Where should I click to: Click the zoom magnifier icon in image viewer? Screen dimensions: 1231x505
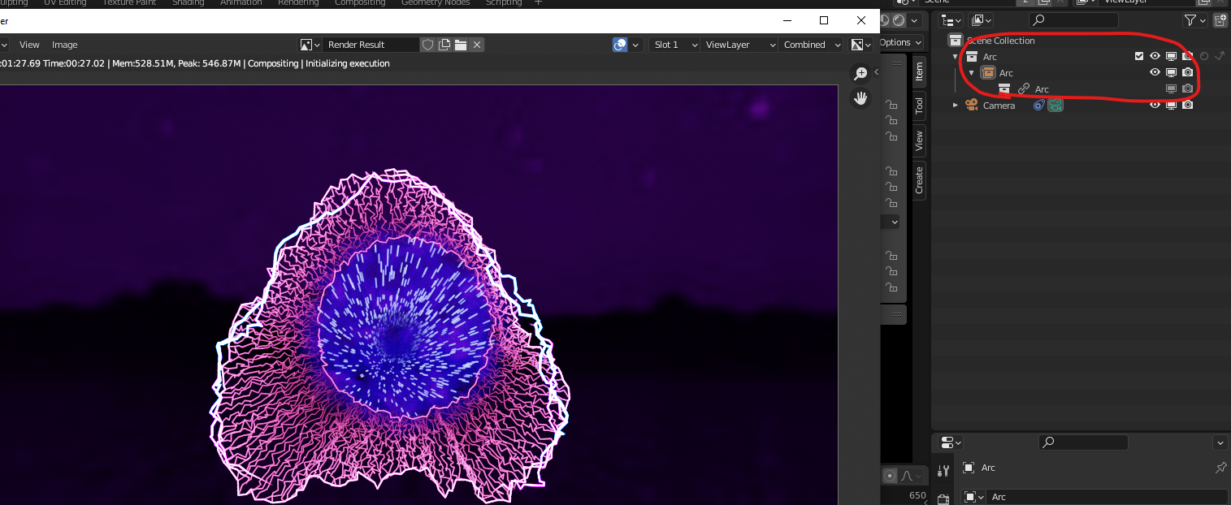click(860, 74)
